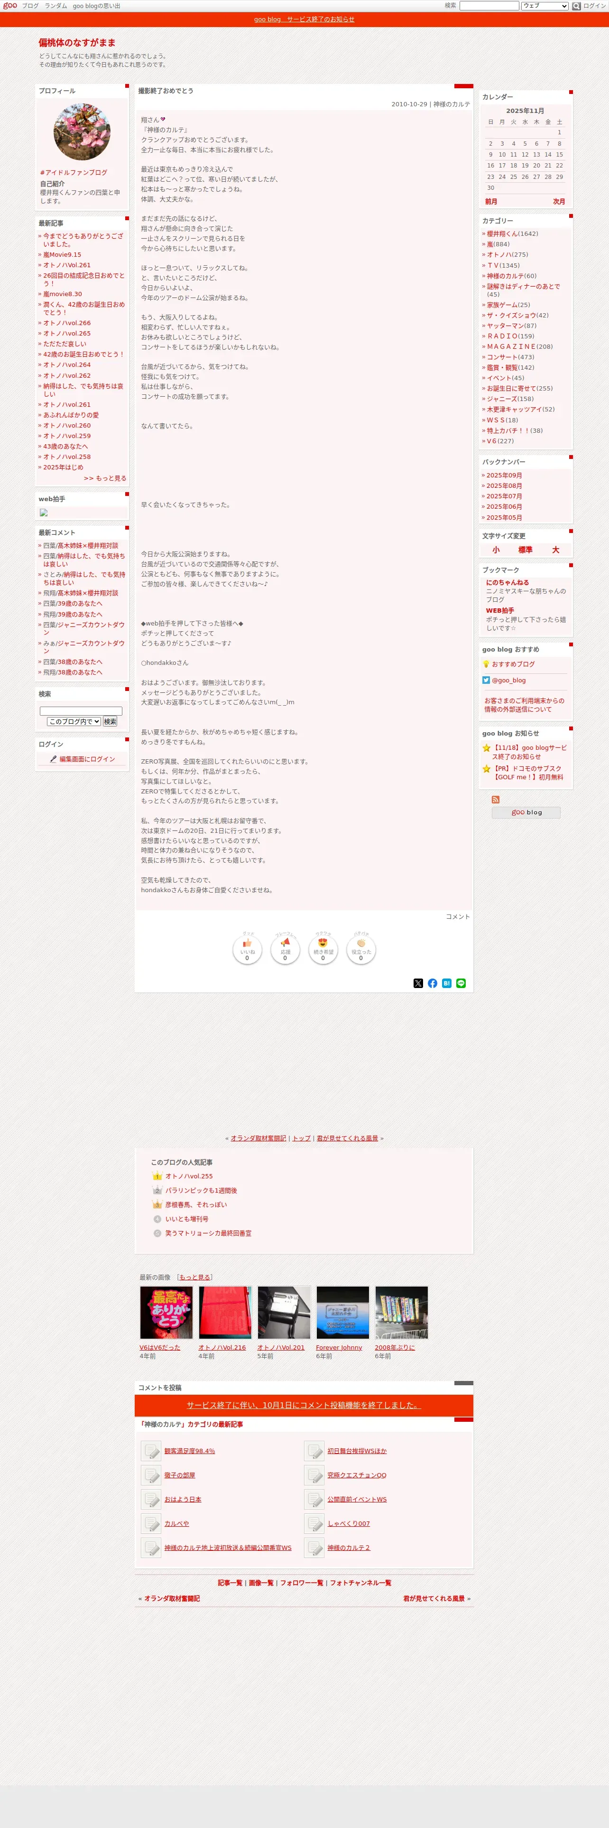Open the V6はV6だった image thumbnail
This screenshot has width=609, height=1828.
(166, 1313)
